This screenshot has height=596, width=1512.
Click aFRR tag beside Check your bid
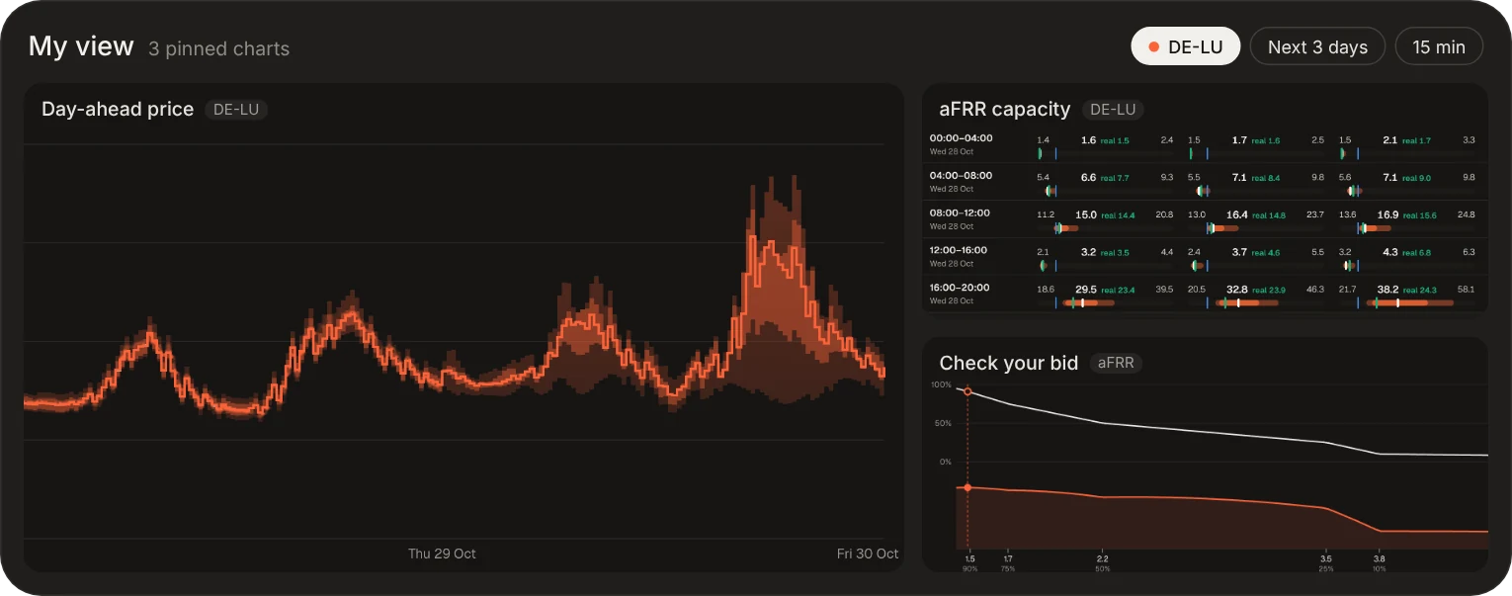click(1117, 363)
